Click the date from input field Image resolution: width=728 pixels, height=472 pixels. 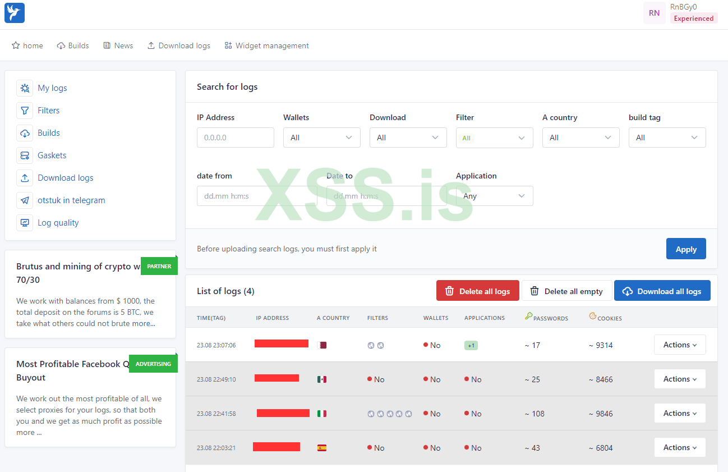[x=257, y=196]
